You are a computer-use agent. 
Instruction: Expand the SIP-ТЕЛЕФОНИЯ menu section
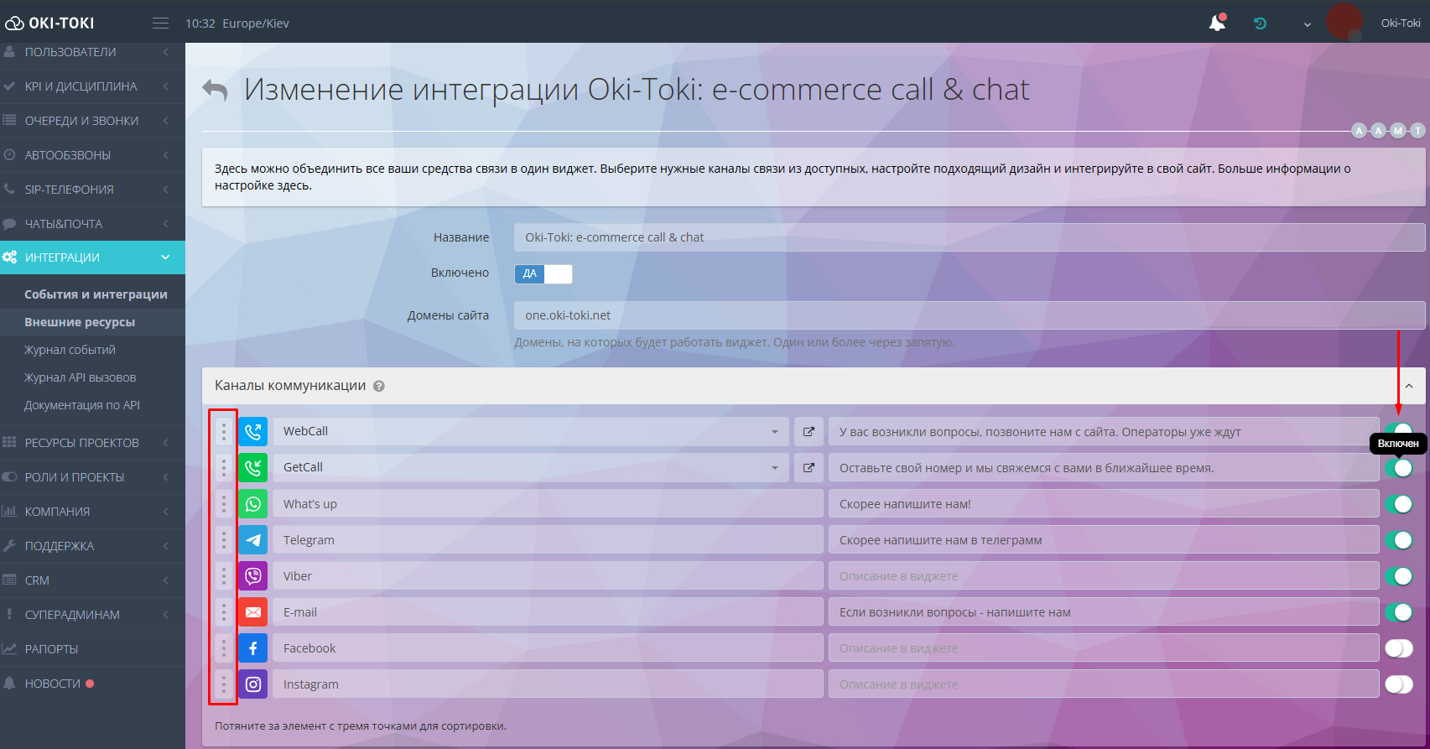[x=92, y=190]
